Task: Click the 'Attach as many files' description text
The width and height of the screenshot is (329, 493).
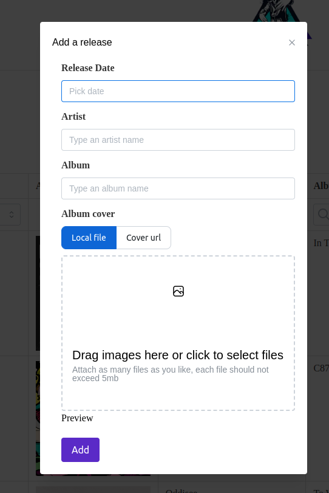Action: pos(171,374)
